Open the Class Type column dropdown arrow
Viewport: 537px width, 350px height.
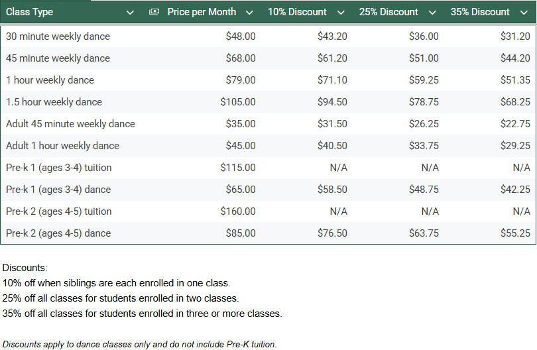coord(130,12)
